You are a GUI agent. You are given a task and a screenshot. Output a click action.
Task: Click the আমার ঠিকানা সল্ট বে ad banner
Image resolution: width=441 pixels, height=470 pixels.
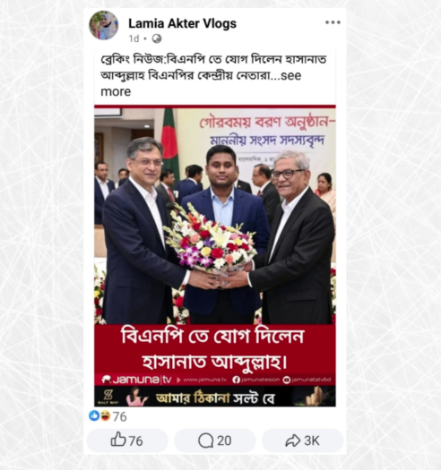[215, 397]
